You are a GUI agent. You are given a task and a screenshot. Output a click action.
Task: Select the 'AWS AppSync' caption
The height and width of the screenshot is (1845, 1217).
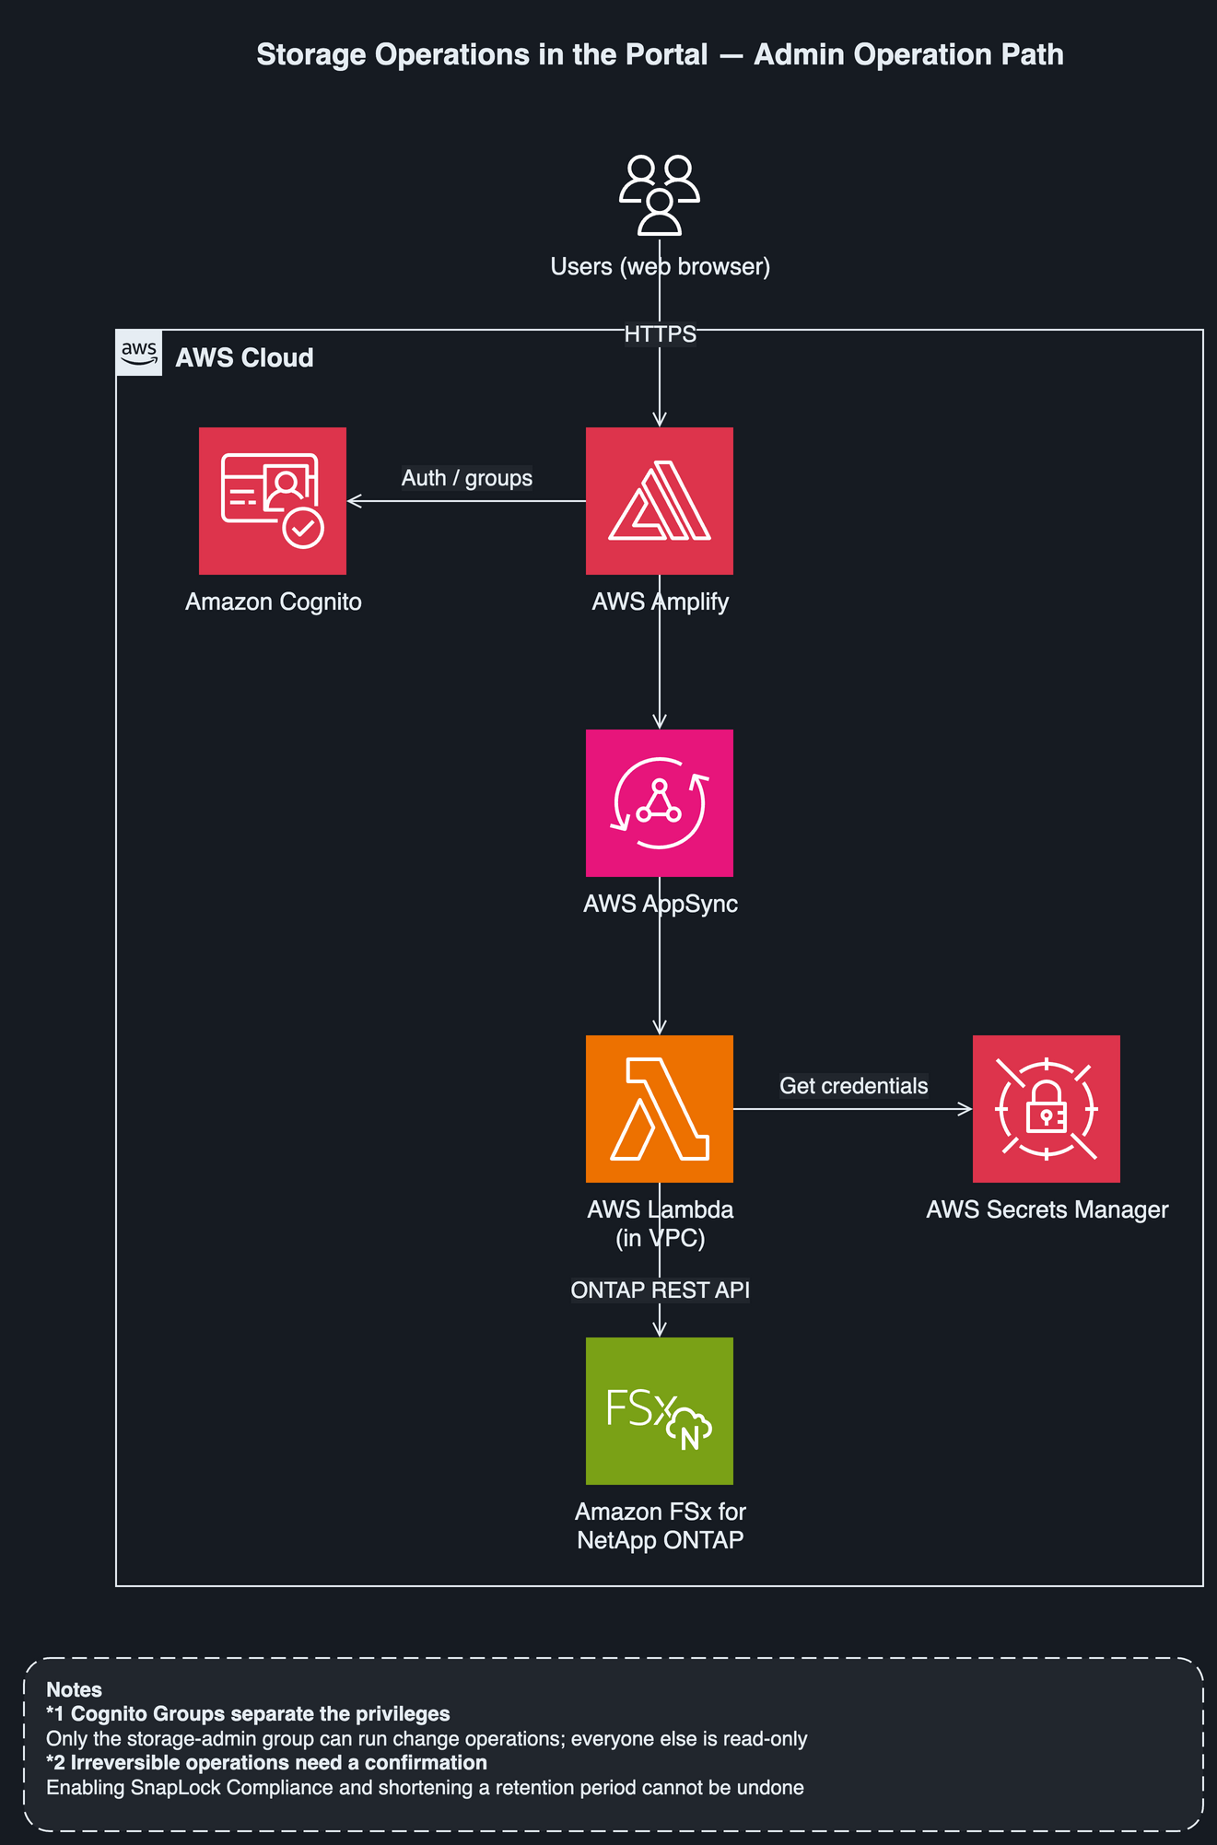click(660, 904)
